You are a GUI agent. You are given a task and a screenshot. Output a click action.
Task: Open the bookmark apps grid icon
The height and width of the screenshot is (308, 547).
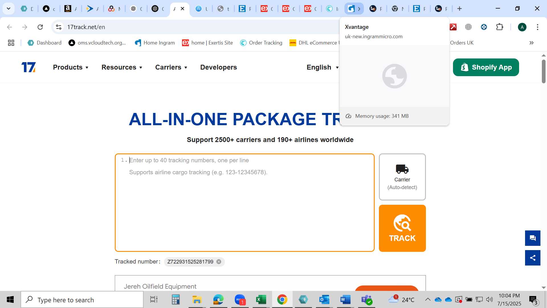[11, 43]
